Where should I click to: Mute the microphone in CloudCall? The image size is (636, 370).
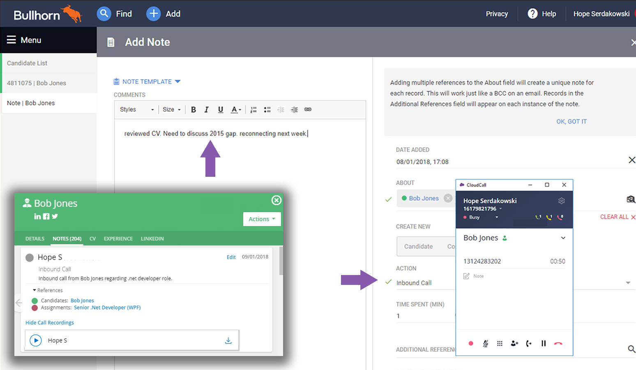coord(485,343)
